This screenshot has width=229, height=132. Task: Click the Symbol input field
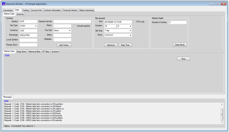28,22
